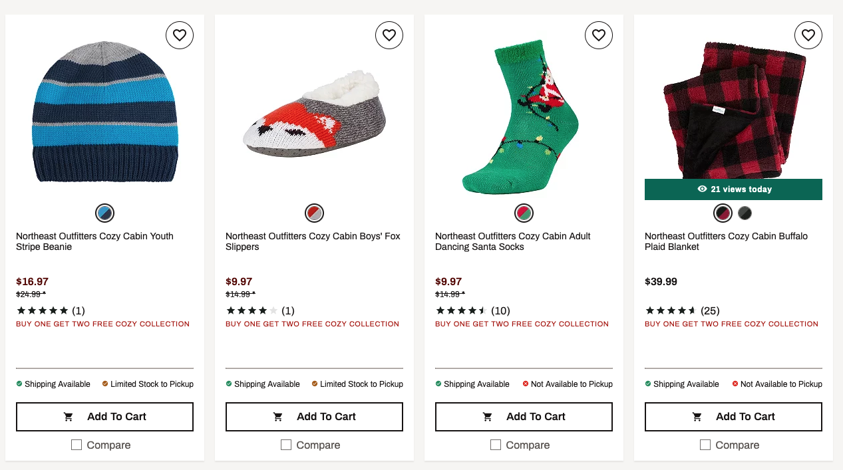Favorite the Youth Stripe Beanie with heart icon
The height and width of the screenshot is (470, 843).
[180, 35]
